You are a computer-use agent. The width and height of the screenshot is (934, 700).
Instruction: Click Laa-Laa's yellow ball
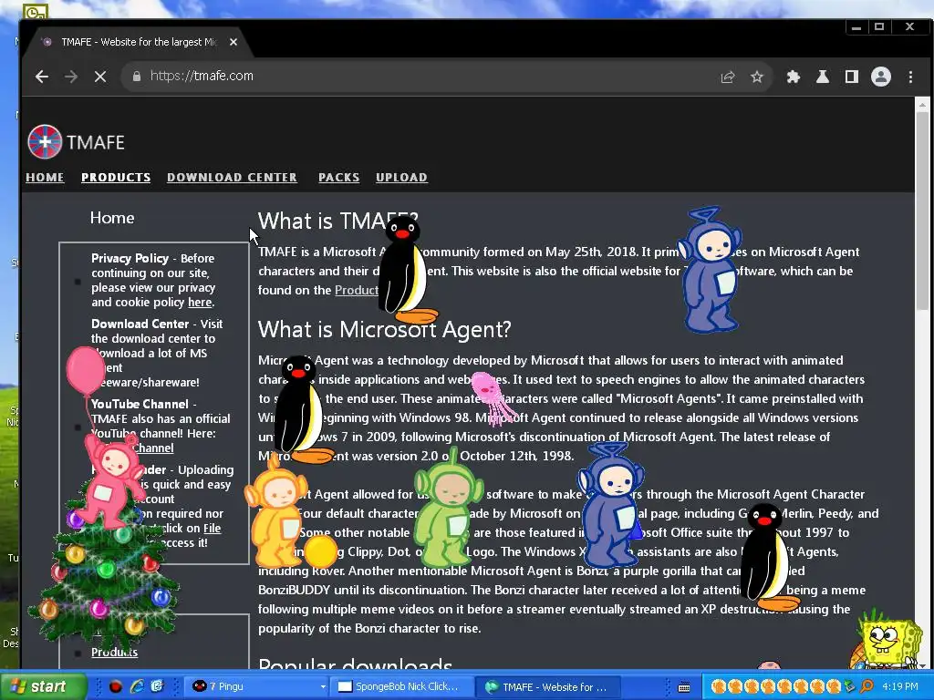[320, 551]
